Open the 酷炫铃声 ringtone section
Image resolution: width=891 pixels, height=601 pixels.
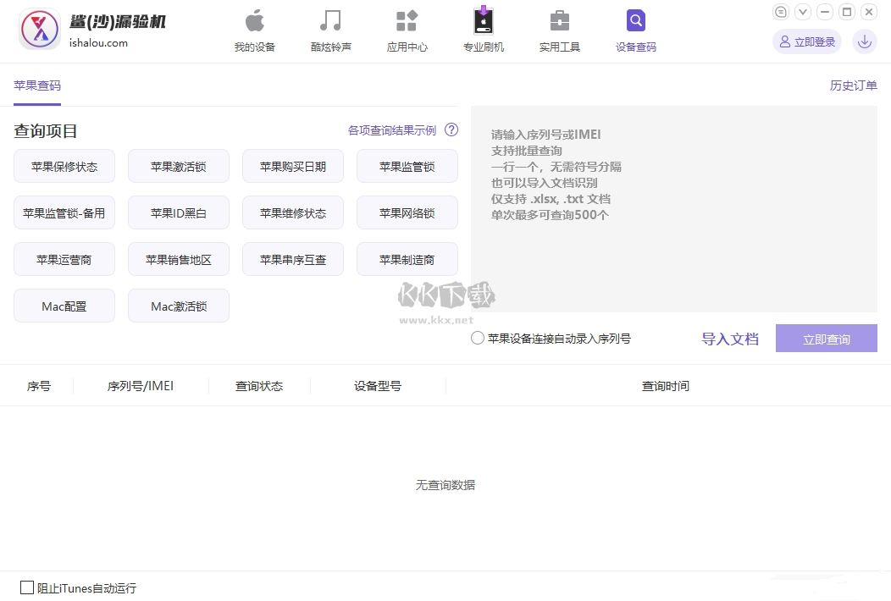coord(330,30)
